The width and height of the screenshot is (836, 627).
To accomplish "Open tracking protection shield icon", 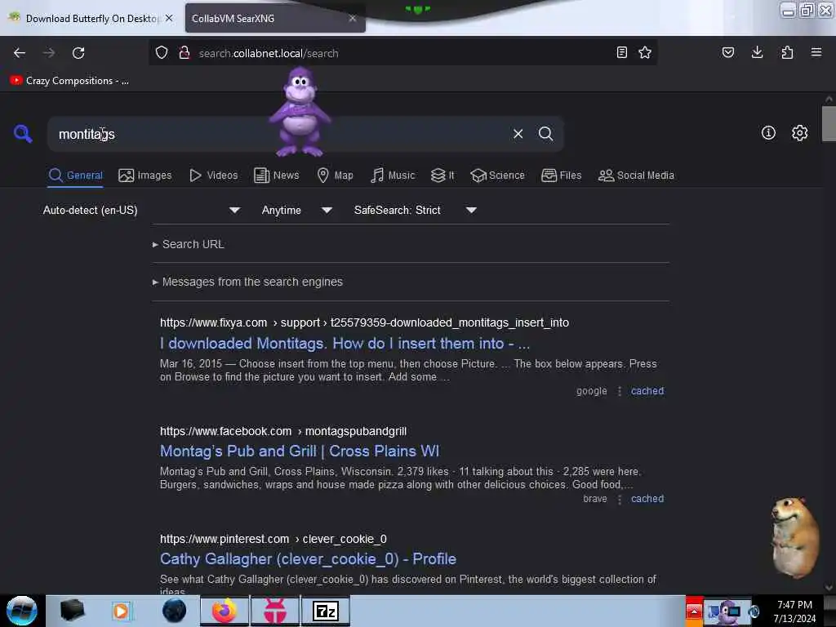I will pos(162,53).
